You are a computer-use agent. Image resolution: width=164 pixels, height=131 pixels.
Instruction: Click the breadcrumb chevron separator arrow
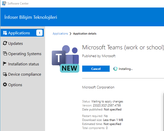pos(71,34)
